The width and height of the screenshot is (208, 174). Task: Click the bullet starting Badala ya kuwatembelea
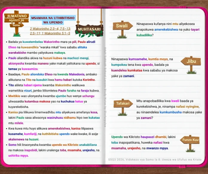[52, 47]
